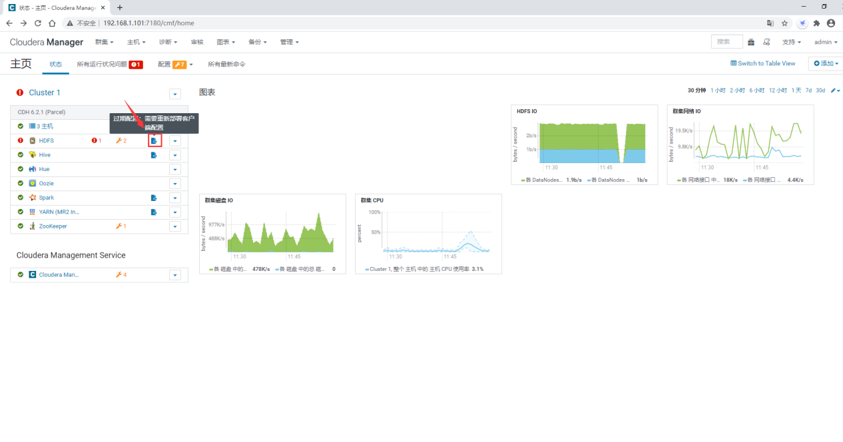Viewport: 843px width, 442px height.
Task: Click the browser home icon
Action: click(51, 23)
